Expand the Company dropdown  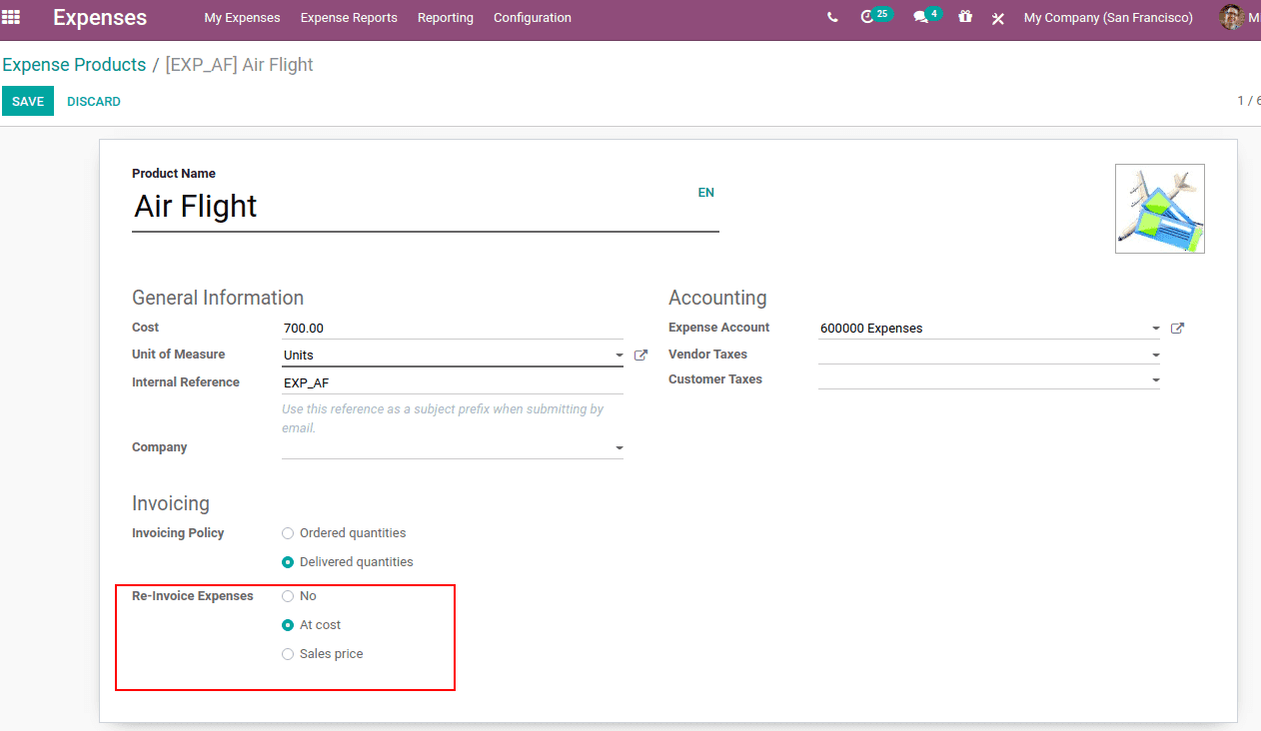[620, 448]
